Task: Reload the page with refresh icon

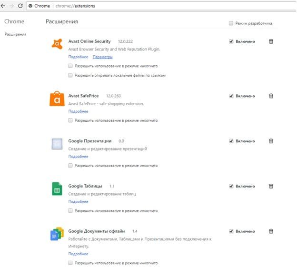Action: (20, 6)
